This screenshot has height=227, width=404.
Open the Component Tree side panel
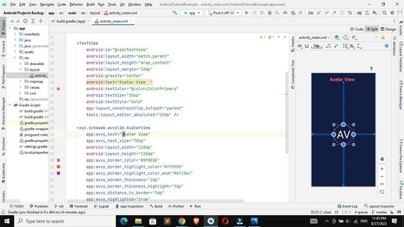292,74
